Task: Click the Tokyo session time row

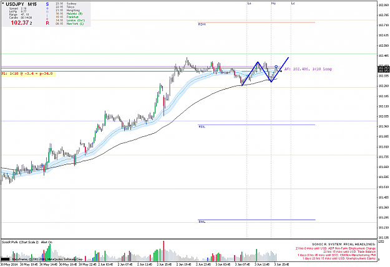Action: pyautogui.click(x=64, y=7)
